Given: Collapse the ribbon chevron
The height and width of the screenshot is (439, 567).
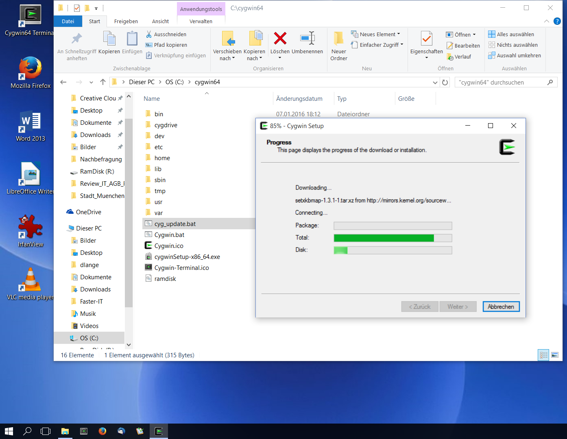Looking at the screenshot, I should tap(547, 21).
